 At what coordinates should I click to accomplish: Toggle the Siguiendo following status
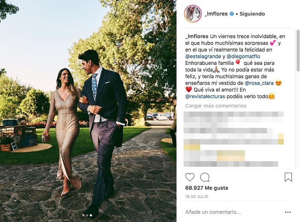pyautogui.click(x=252, y=14)
